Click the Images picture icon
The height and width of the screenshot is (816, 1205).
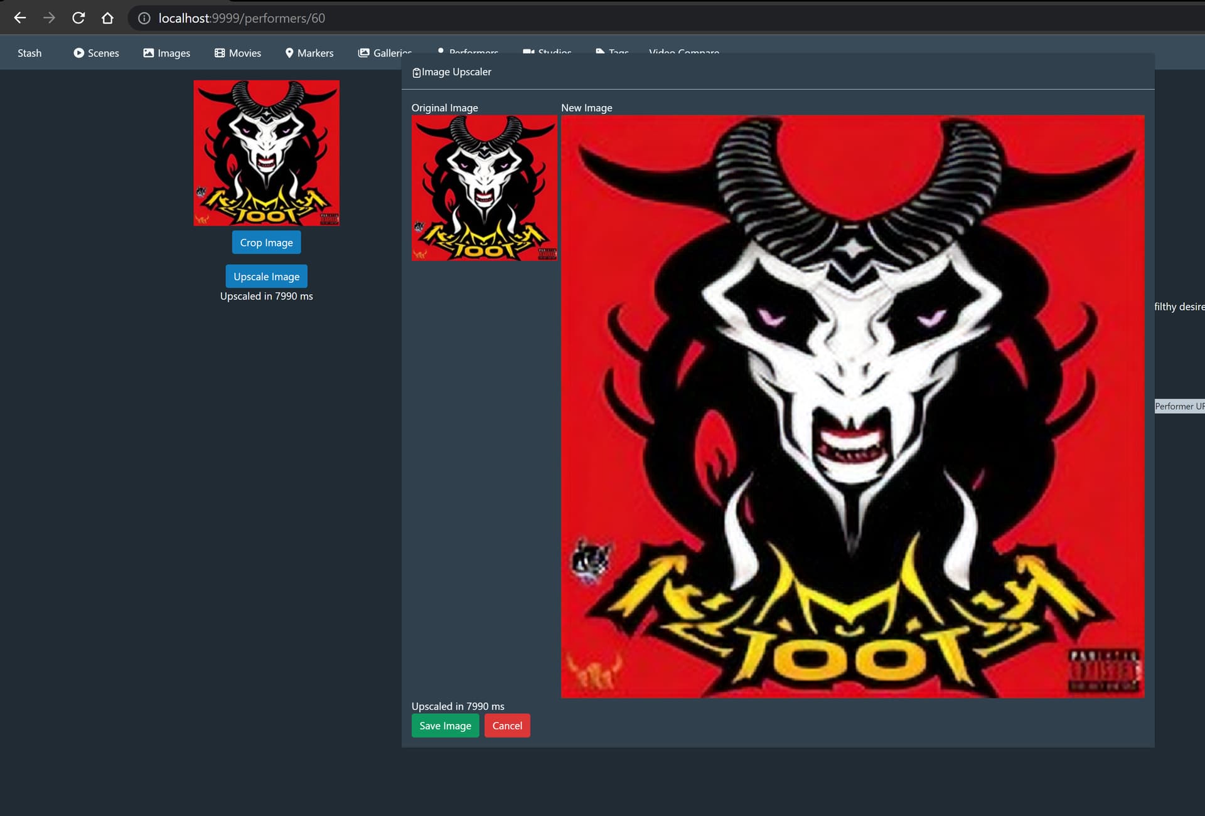click(x=148, y=53)
